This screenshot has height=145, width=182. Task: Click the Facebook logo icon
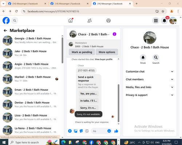pos(6,20)
